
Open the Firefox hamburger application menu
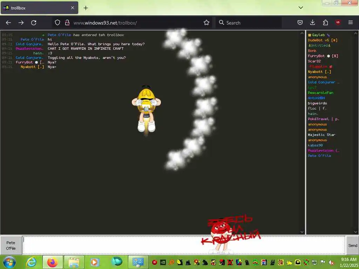click(x=351, y=22)
